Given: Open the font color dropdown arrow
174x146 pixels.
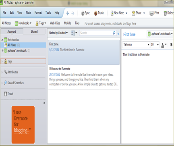Looking at the screenshot, I should tap(166, 44).
